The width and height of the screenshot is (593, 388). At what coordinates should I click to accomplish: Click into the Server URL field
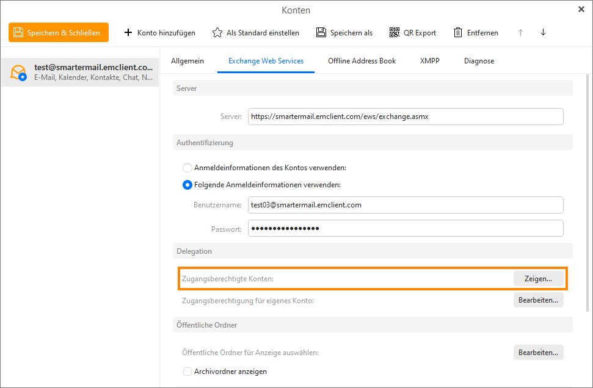tap(405, 117)
